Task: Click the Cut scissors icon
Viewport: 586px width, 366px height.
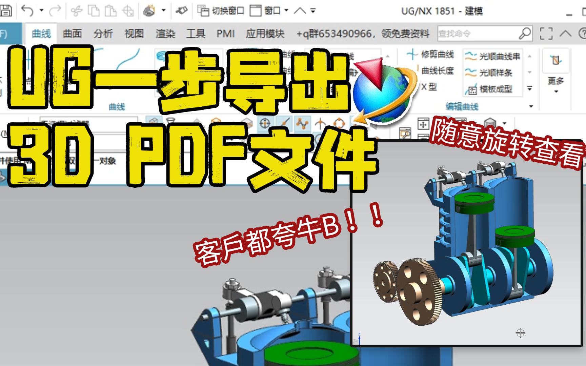Action: coord(76,11)
